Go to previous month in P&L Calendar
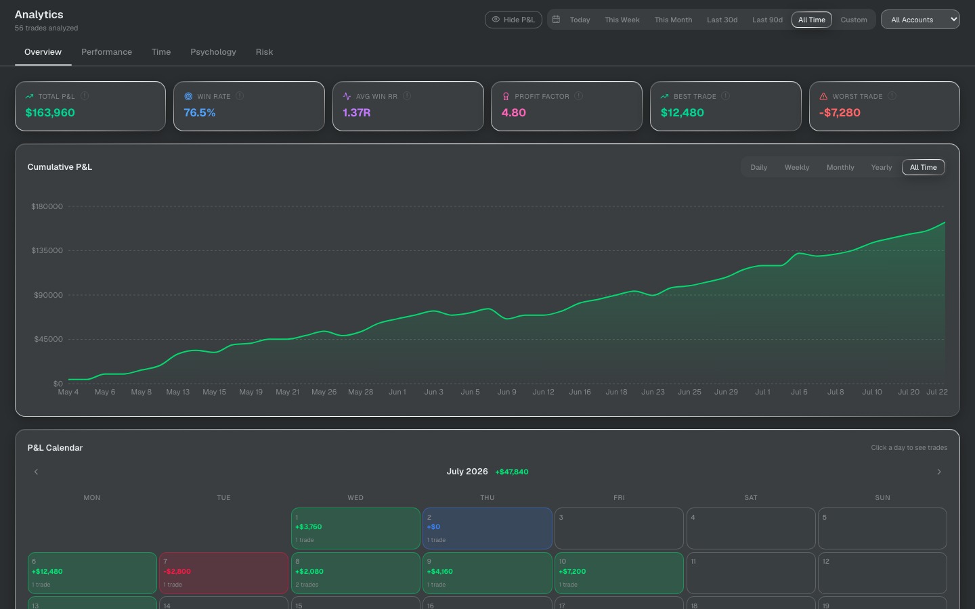 click(36, 472)
